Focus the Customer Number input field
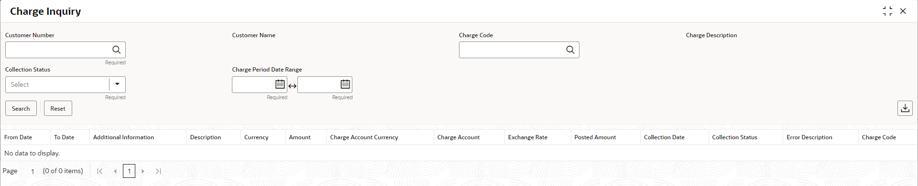The image size is (918, 186). (x=57, y=50)
